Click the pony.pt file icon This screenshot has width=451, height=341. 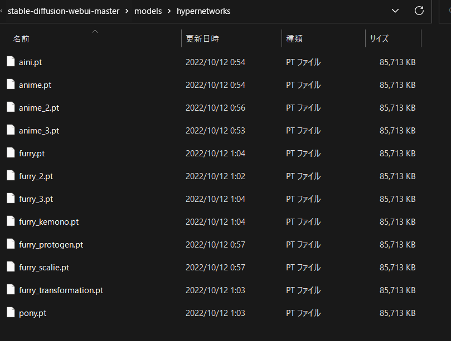click(x=11, y=313)
